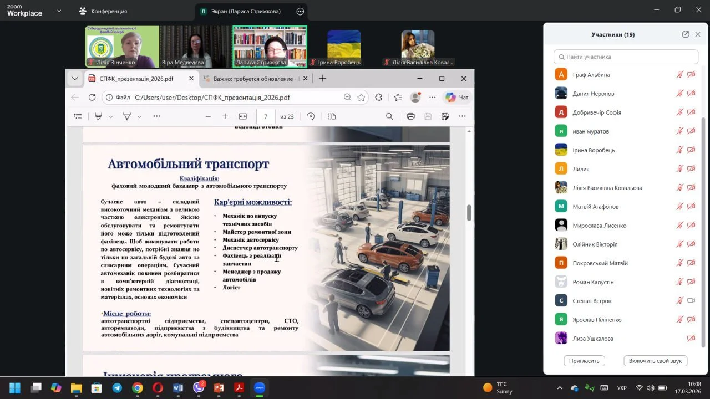
Task: Open PowerPoint from the taskbar
Action: click(x=219, y=388)
